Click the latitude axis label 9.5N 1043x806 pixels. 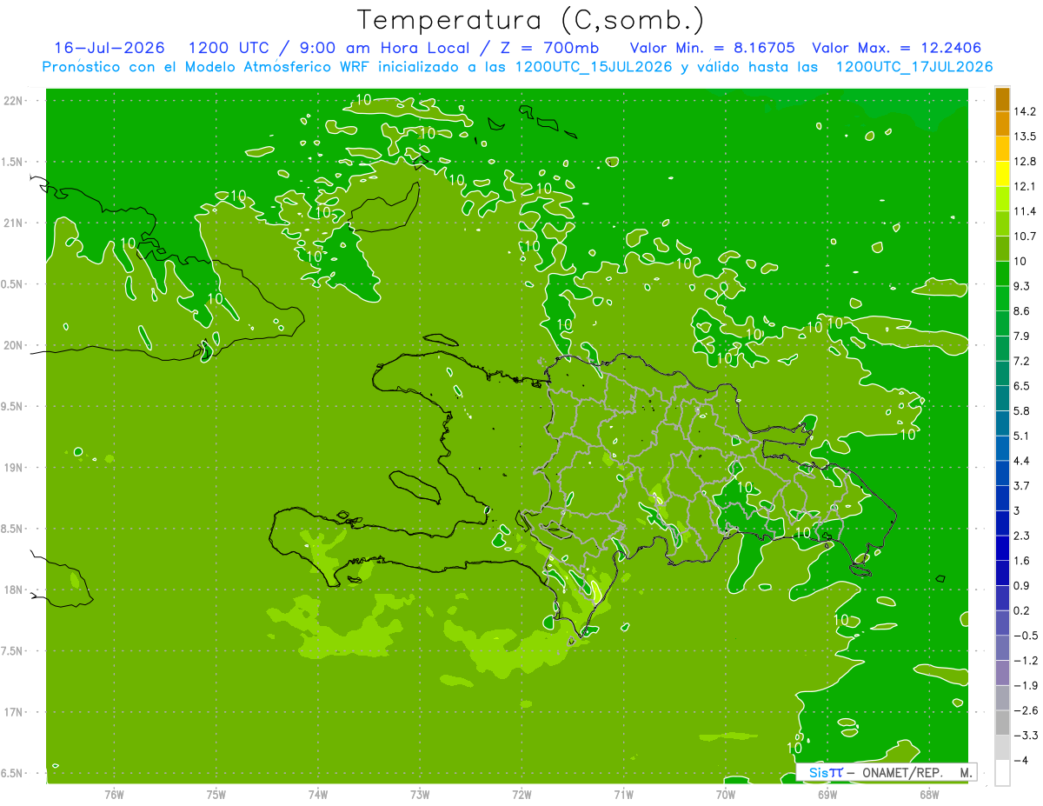(12, 406)
